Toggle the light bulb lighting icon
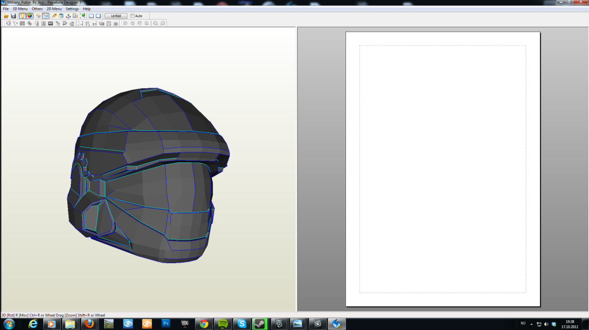Image resolution: width=589 pixels, height=330 pixels. [22, 16]
